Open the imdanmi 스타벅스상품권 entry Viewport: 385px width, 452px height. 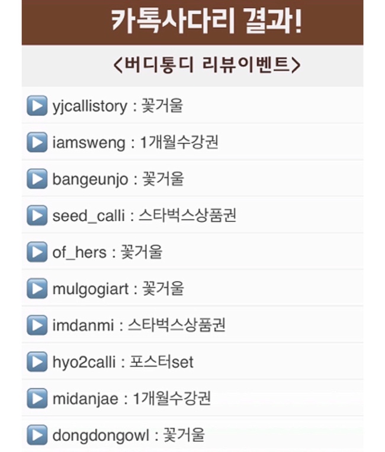tap(192, 325)
